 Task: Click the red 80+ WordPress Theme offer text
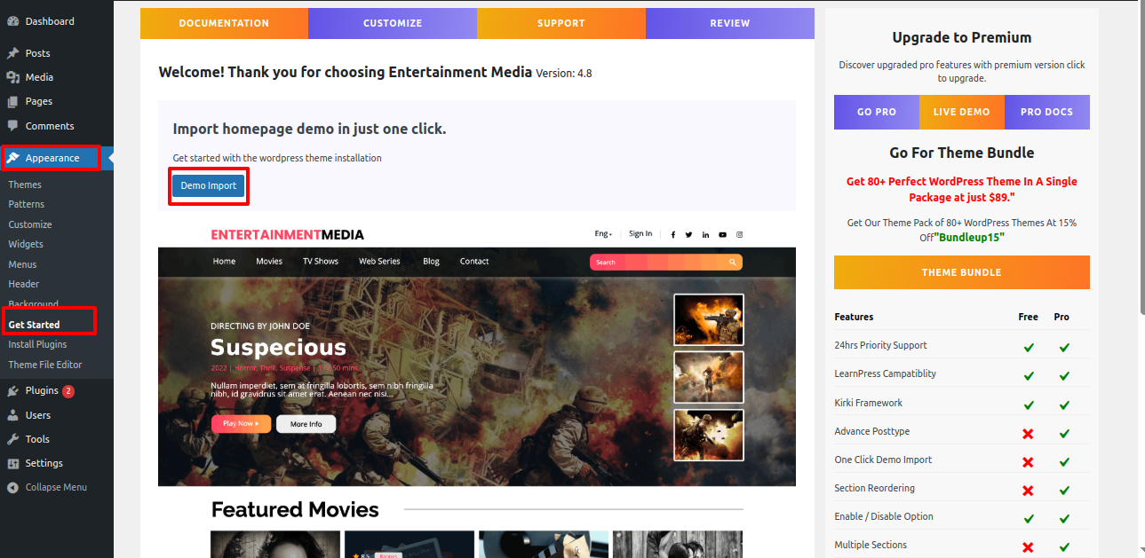[962, 189]
